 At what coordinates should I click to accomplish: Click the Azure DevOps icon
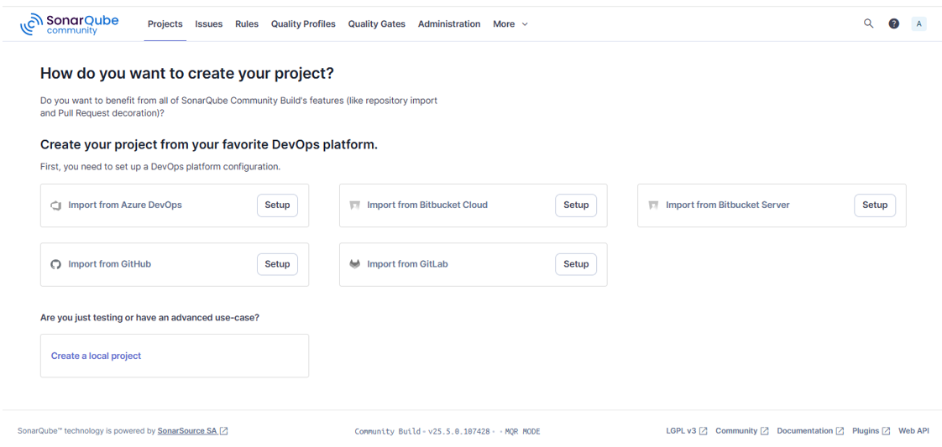(x=56, y=205)
